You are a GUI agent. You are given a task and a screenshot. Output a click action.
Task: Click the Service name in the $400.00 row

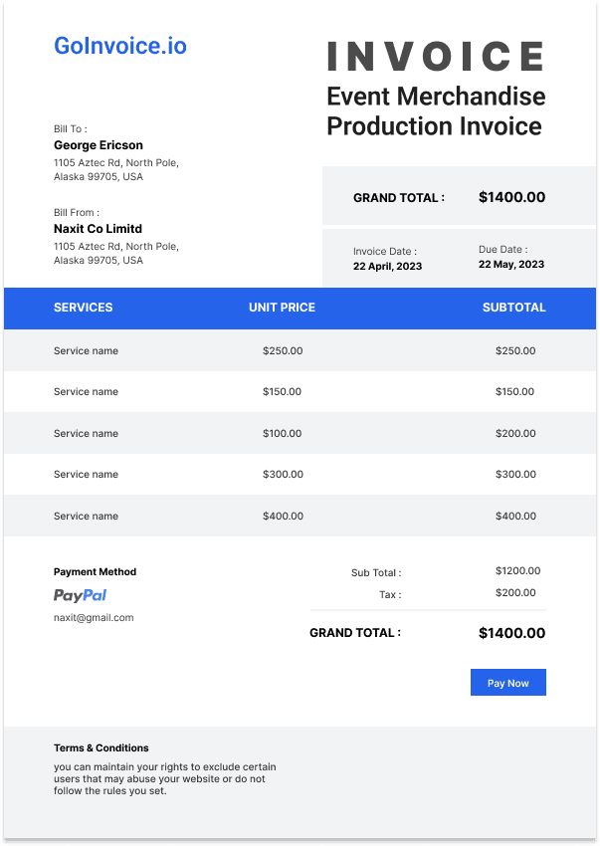(86, 516)
